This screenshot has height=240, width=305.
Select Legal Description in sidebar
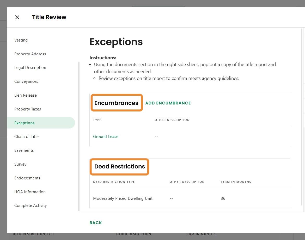point(30,68)
